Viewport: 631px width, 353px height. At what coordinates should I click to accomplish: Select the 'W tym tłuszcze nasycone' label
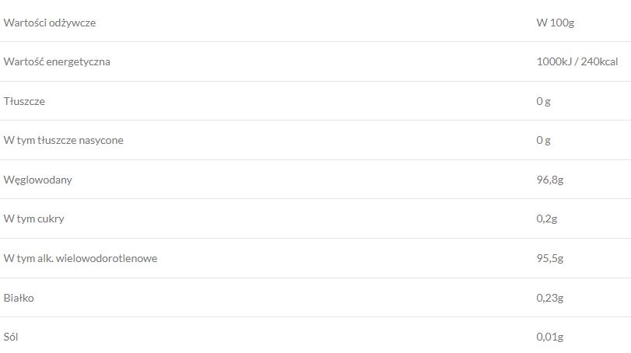[64, 140]
